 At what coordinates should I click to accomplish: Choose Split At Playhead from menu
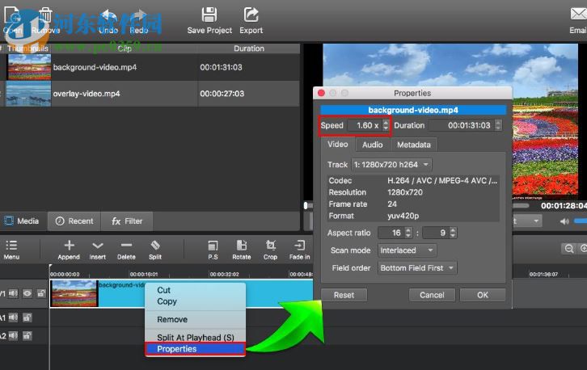click(195, 337)
